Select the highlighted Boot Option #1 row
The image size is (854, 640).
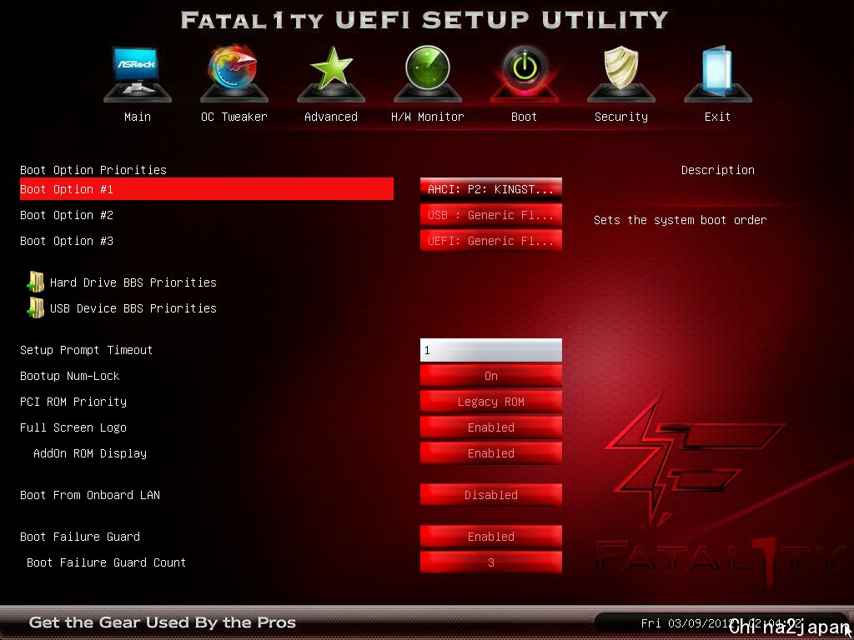tap(207, 189)
